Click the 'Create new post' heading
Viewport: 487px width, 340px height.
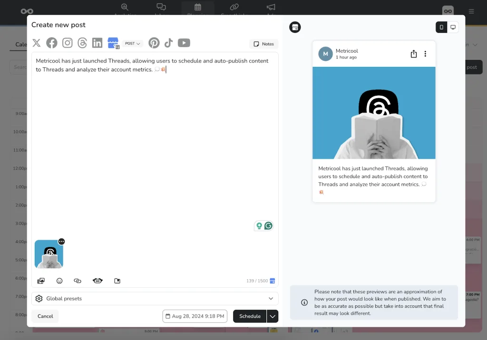[58, 25]
